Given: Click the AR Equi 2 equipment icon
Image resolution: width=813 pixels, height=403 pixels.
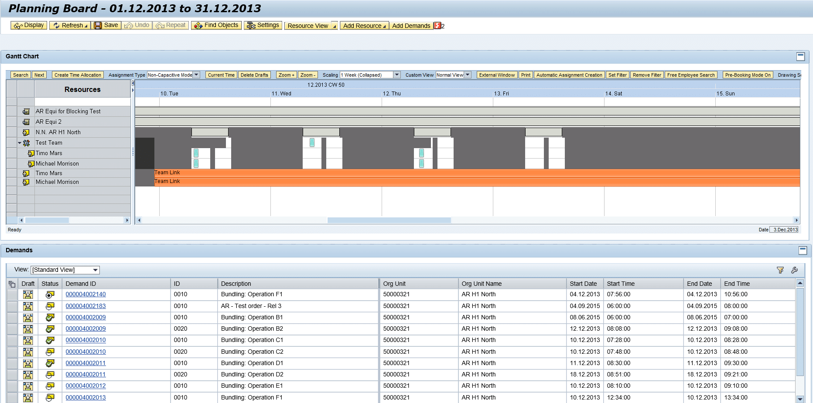Looking at the screenshot, I should (26, 122).
